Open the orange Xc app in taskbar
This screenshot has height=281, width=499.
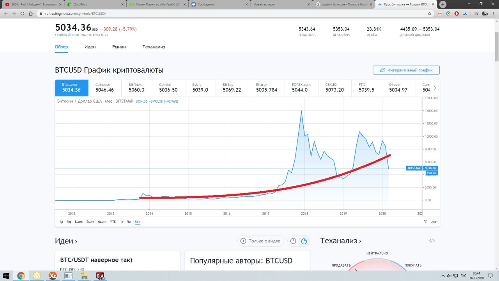pyautogui.click(x=53, y=276)
